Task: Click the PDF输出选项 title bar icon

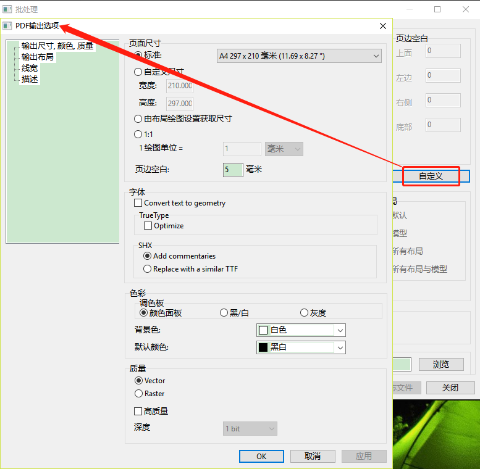Action: coord(7,26)
